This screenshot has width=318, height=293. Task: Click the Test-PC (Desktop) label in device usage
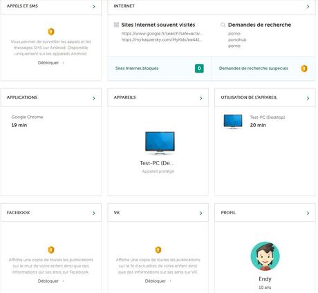pos(268,117)
